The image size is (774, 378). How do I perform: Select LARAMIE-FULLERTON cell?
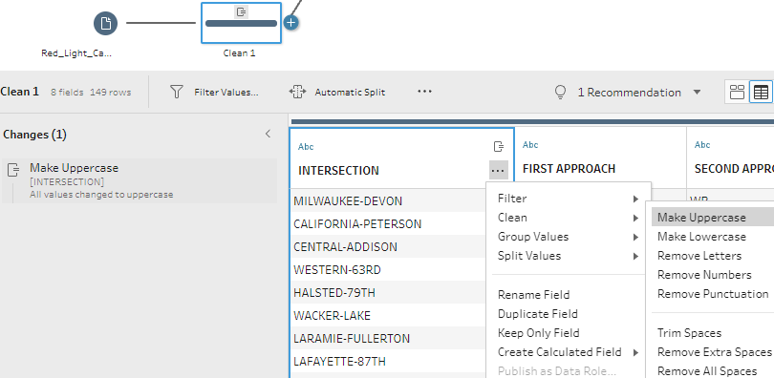point(388,339)
